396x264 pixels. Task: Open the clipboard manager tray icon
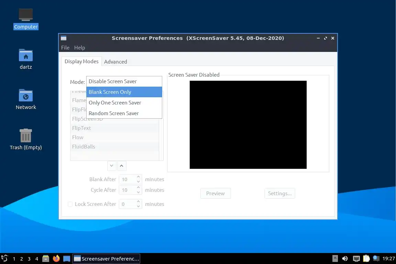[366, 258]
